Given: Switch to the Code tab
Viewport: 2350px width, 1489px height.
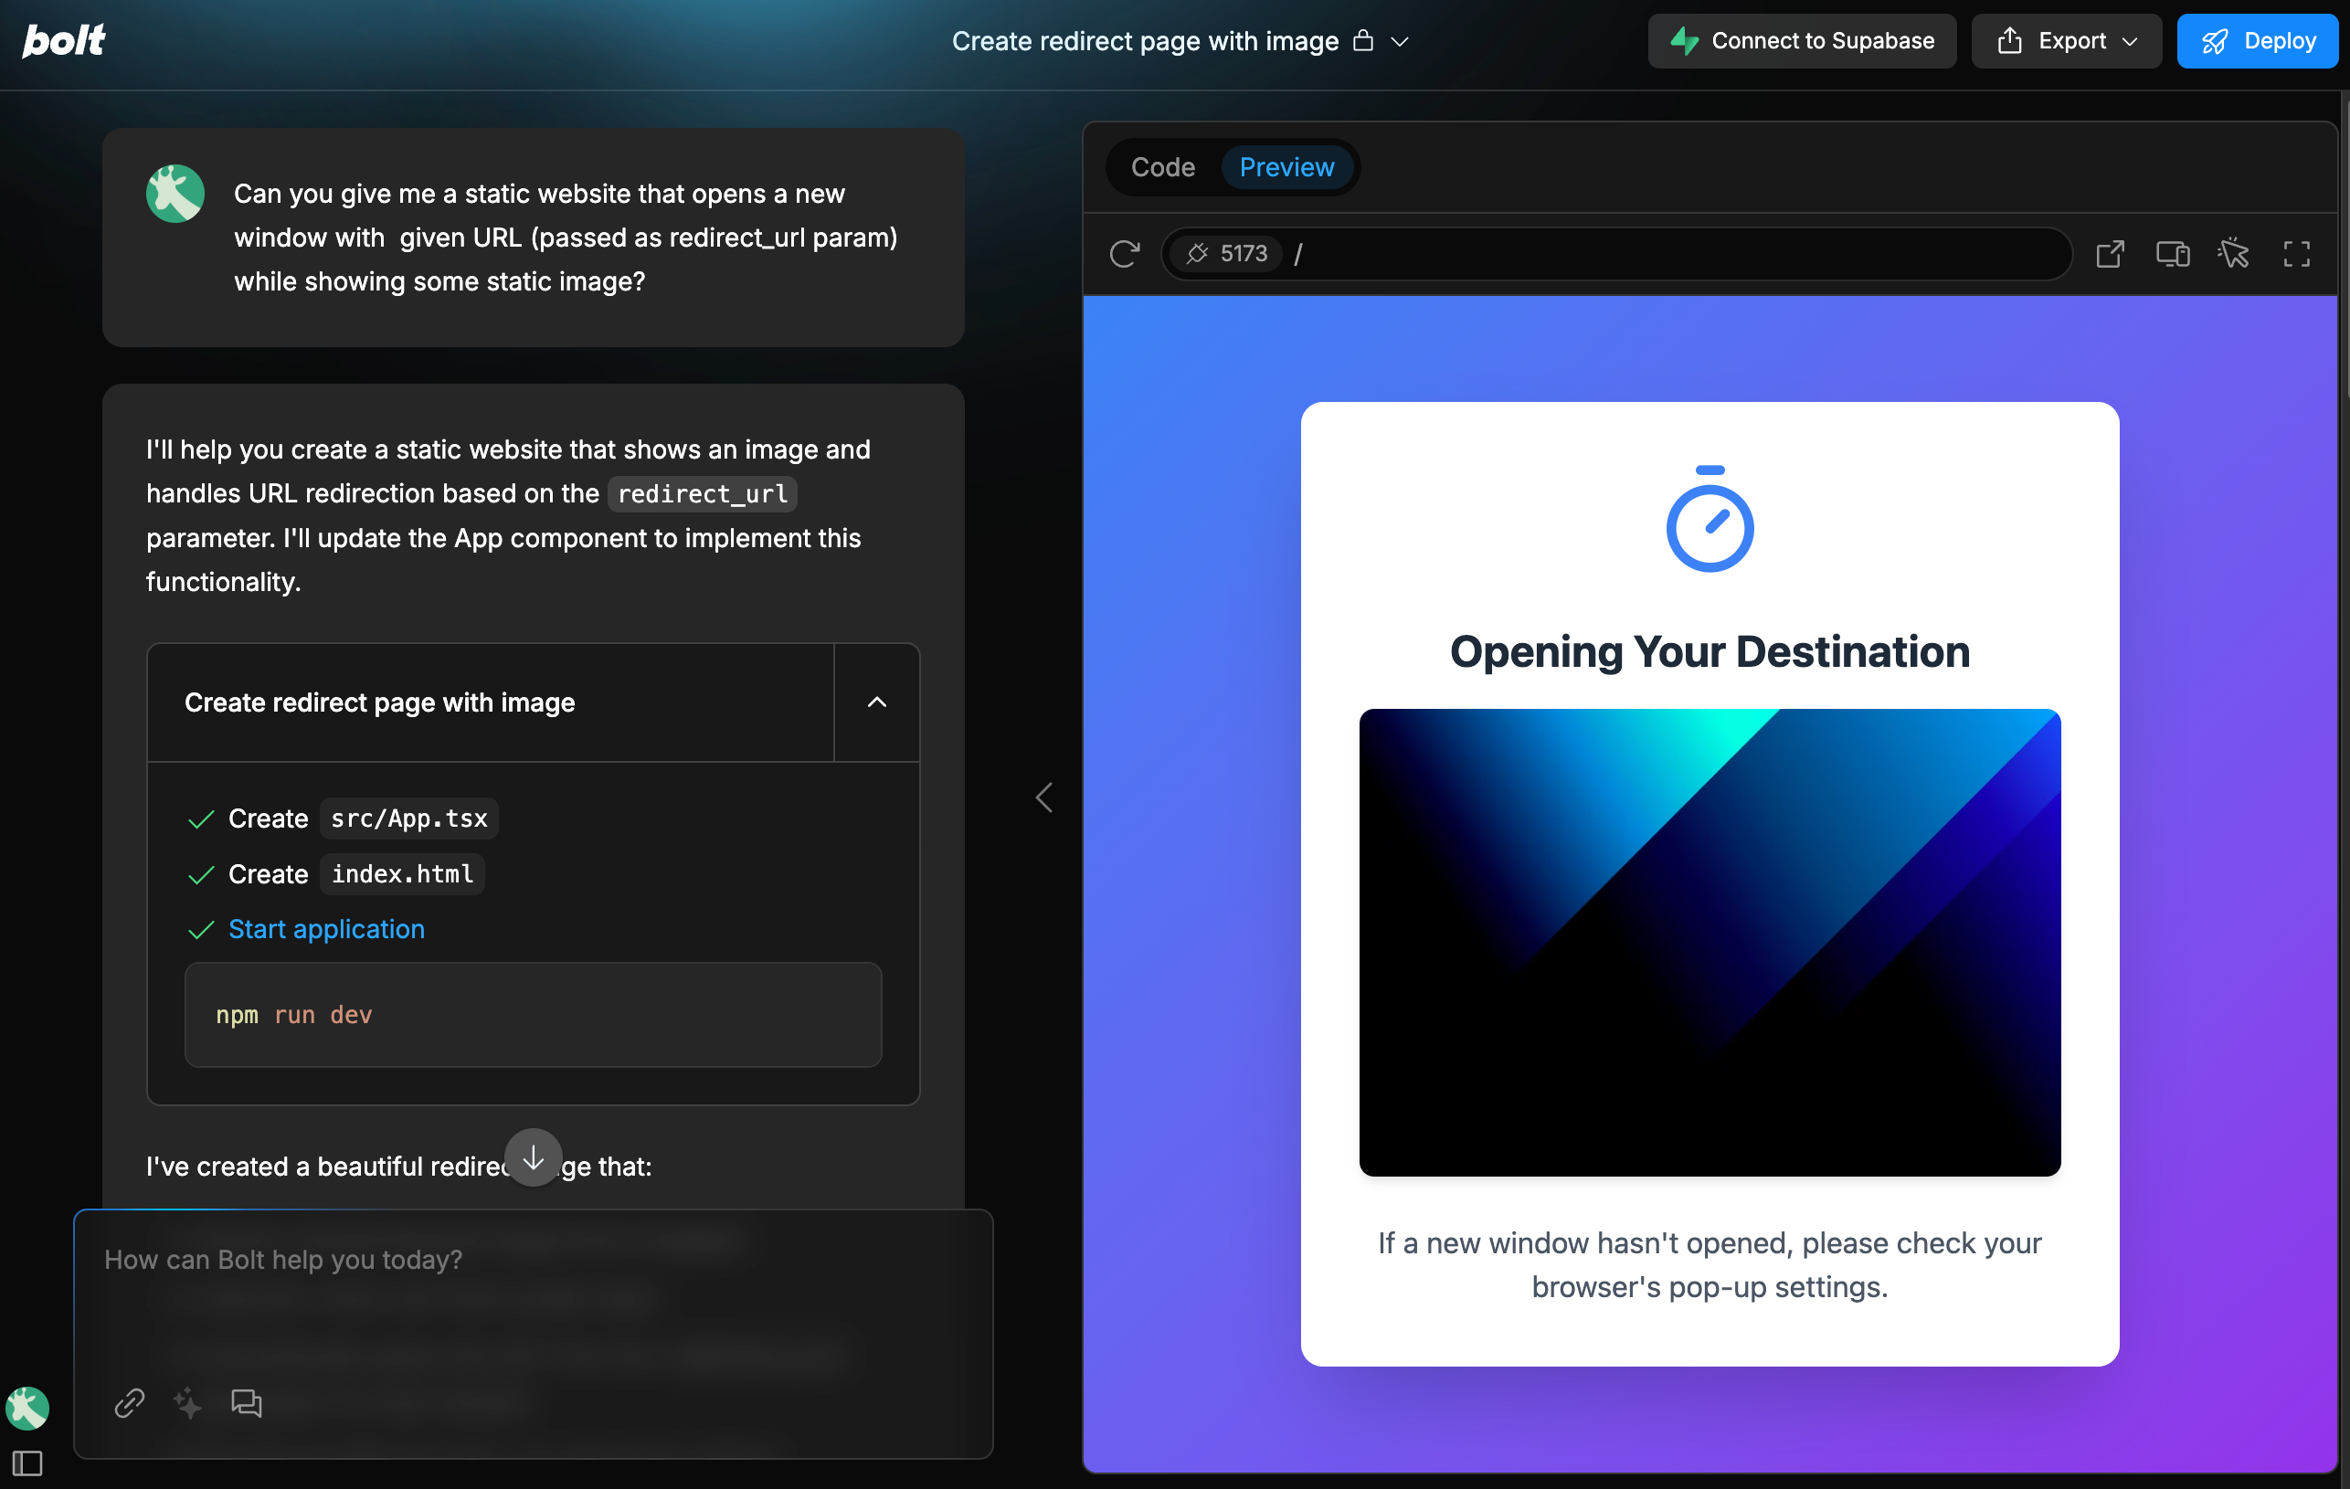Looking at the screenshot, I should click(x=1162, y=167).
